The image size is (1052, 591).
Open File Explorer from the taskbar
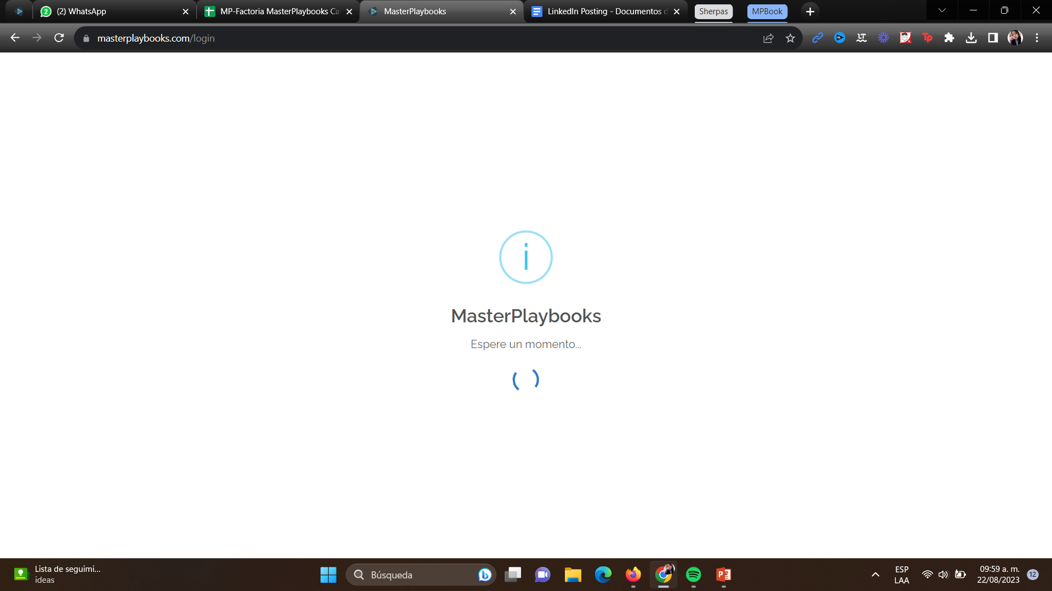573,575
